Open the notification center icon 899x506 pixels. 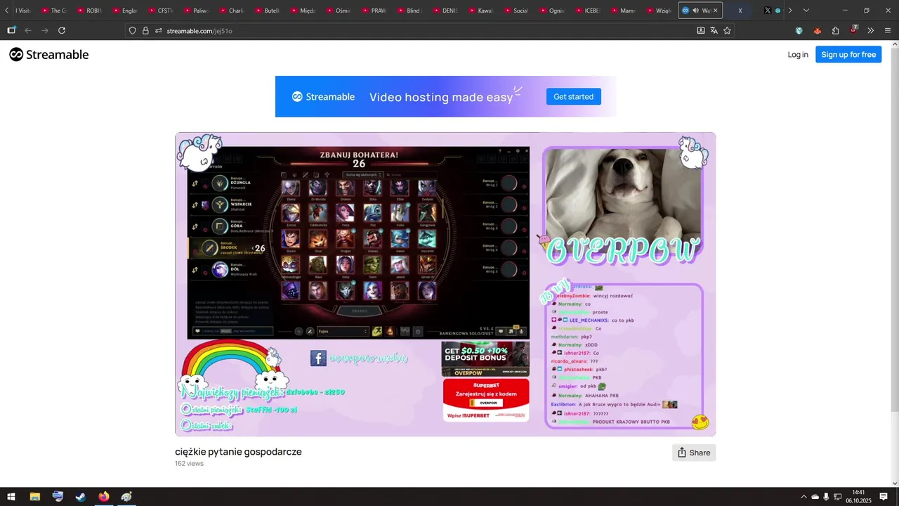[x=884, y=497]
